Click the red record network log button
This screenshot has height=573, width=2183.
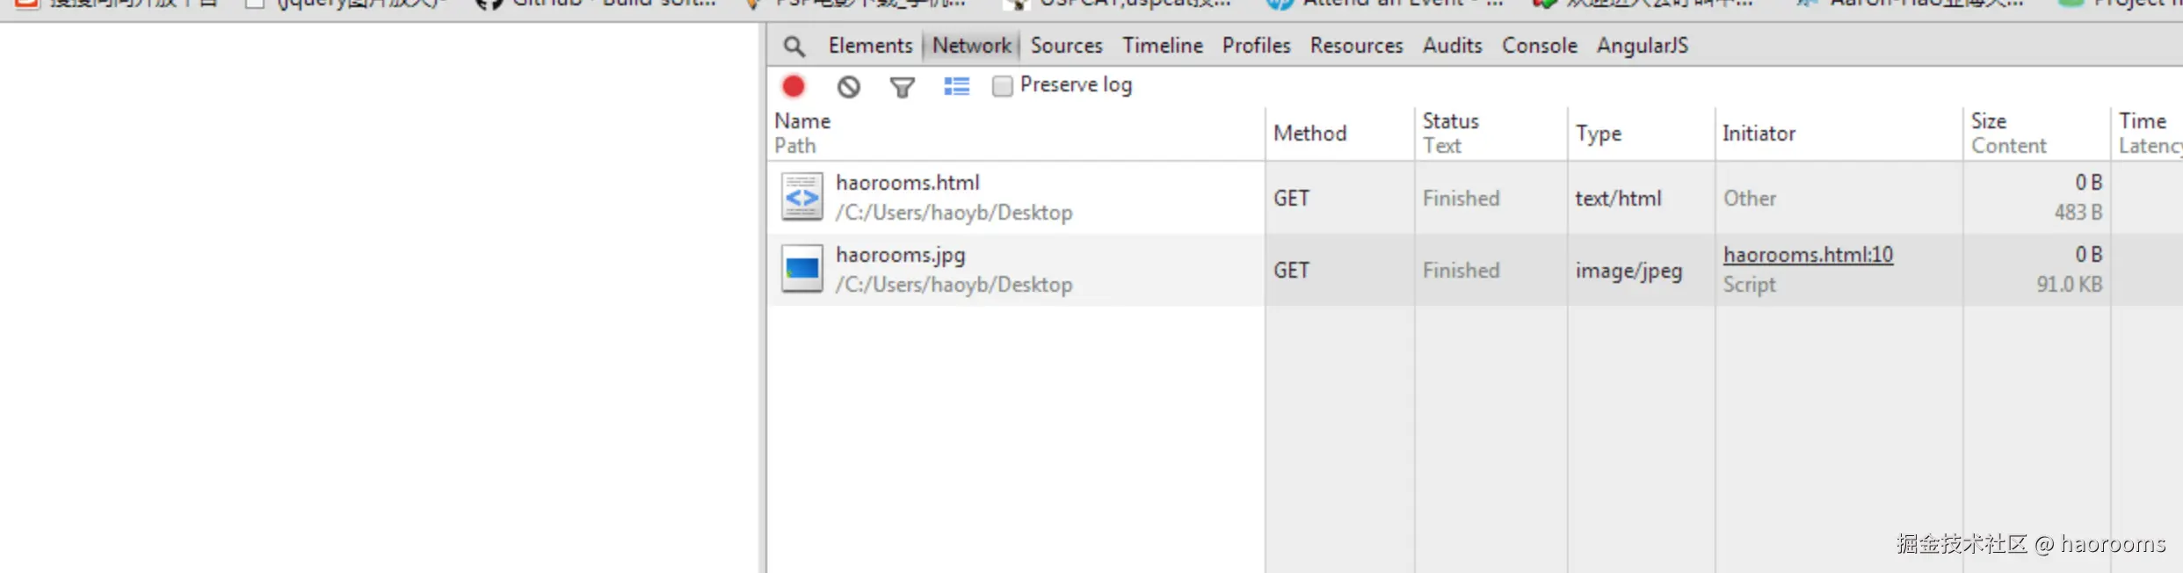tap(794, 86)
